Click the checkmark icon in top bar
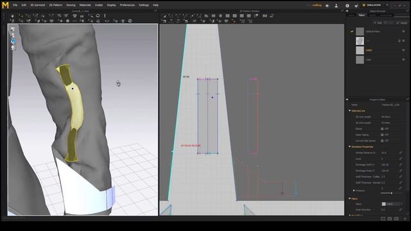This screenshot has width=411, height=231. [356, 6]
